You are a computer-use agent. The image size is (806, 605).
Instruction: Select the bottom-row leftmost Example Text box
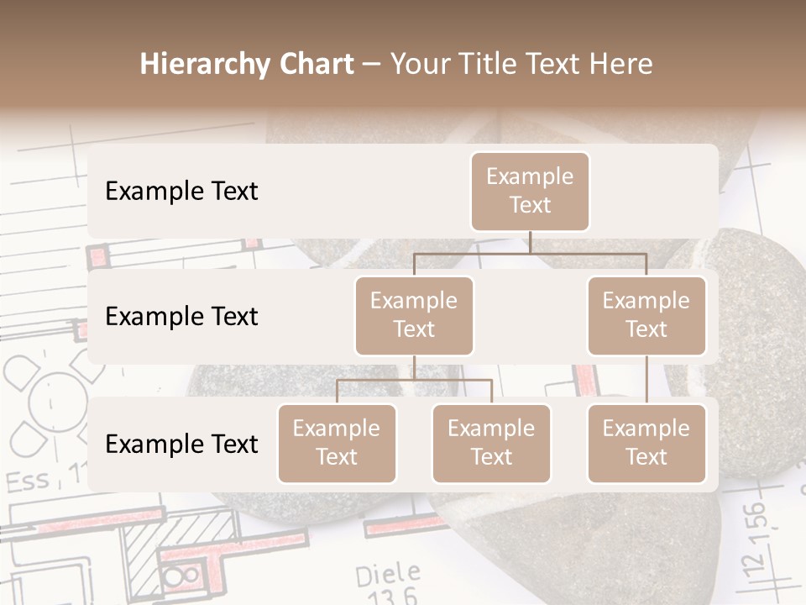coord(337,444)
